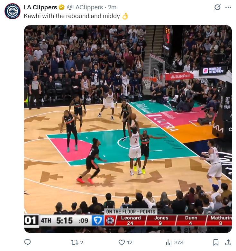
Task: Click the LA Clippers display name
Action: [40, 7]
